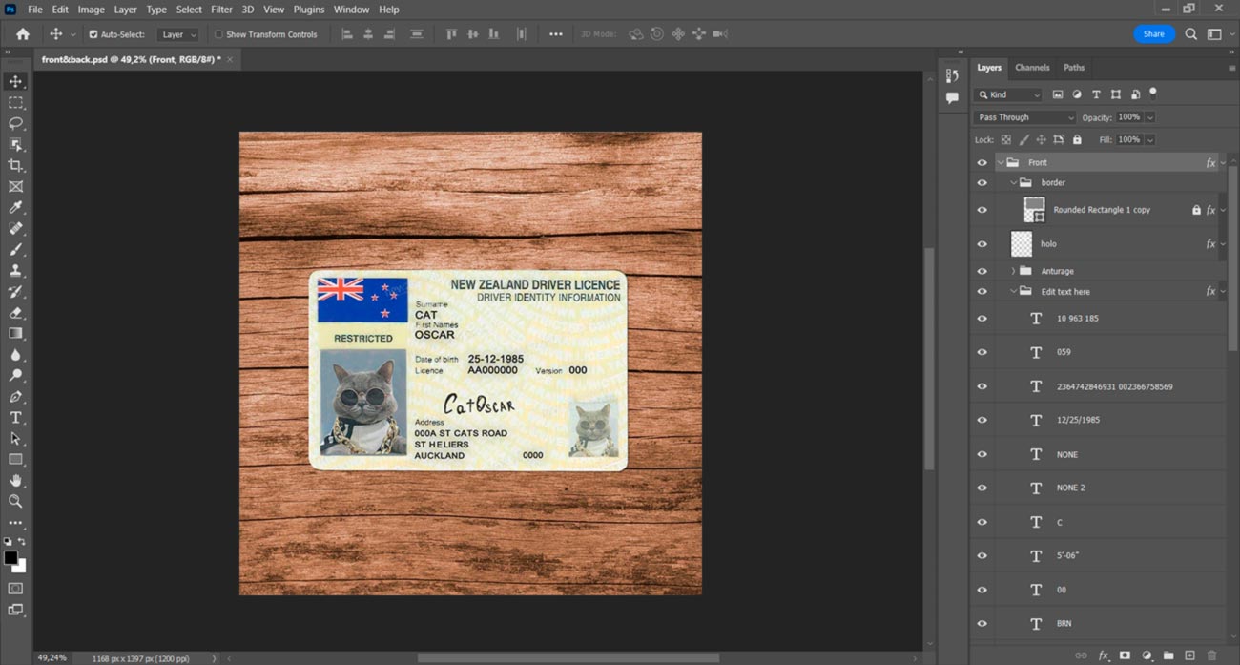Click the foreground color swatch
This screenshot has width=1240, height=665.
click(10, 557)
